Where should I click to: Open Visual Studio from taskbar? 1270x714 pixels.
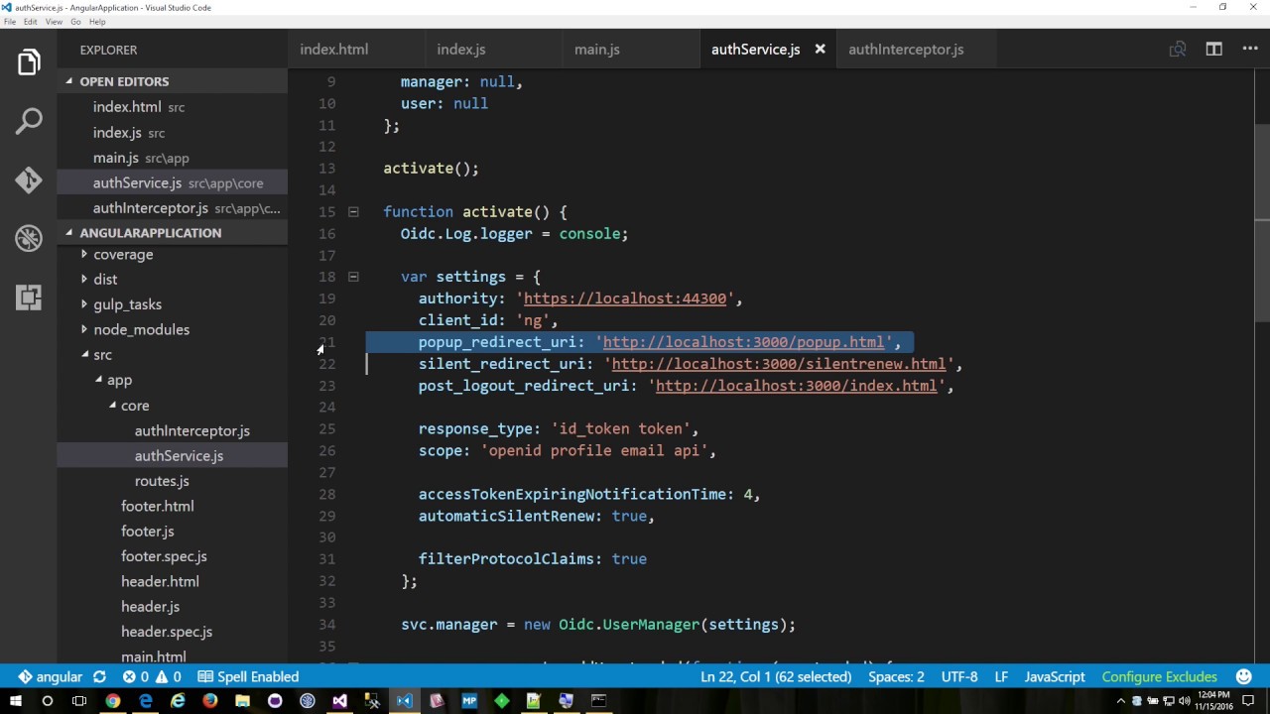pyautogui.click(x=339, y=701)
